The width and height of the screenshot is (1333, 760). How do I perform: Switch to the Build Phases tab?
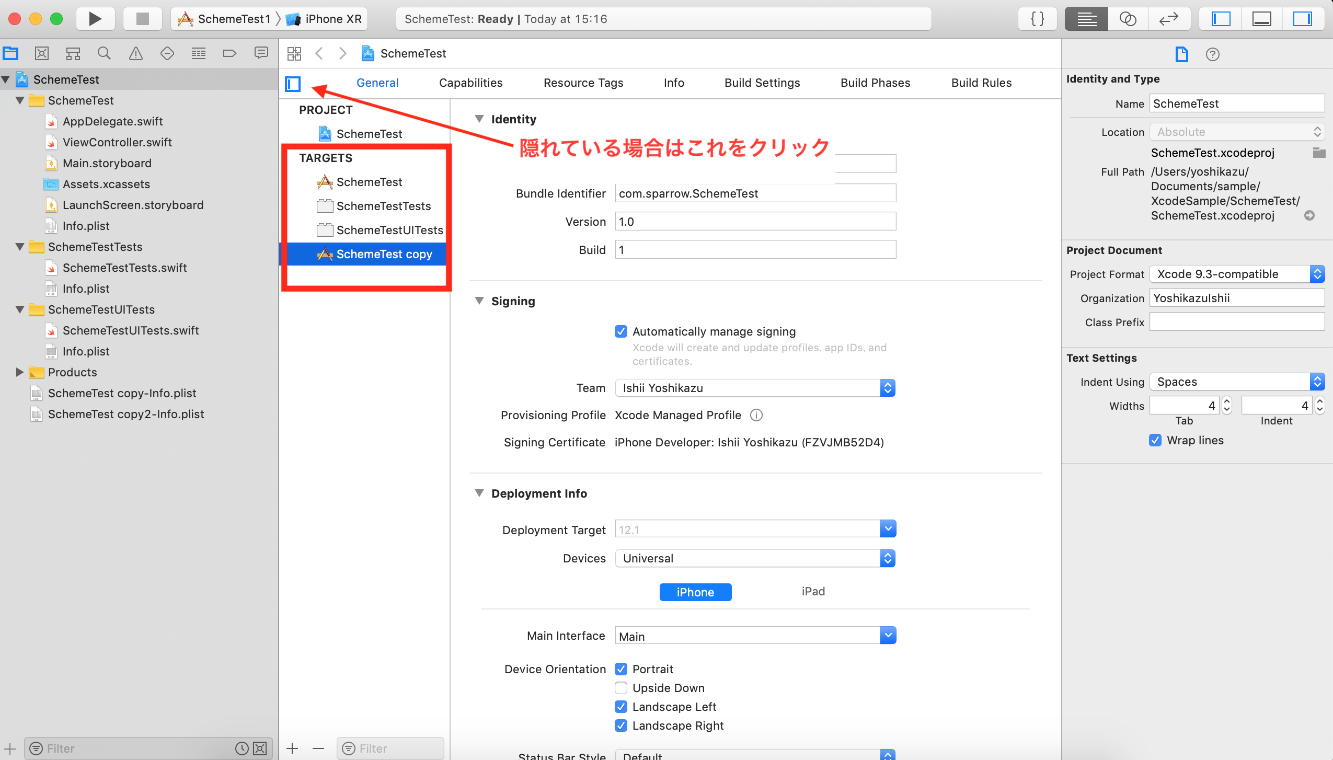point(875,83)
